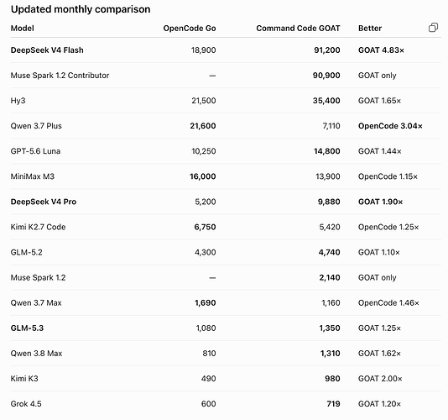Select the Hy3 model name
The height and width of the screenshot is (420, 448).
(18, 101)
